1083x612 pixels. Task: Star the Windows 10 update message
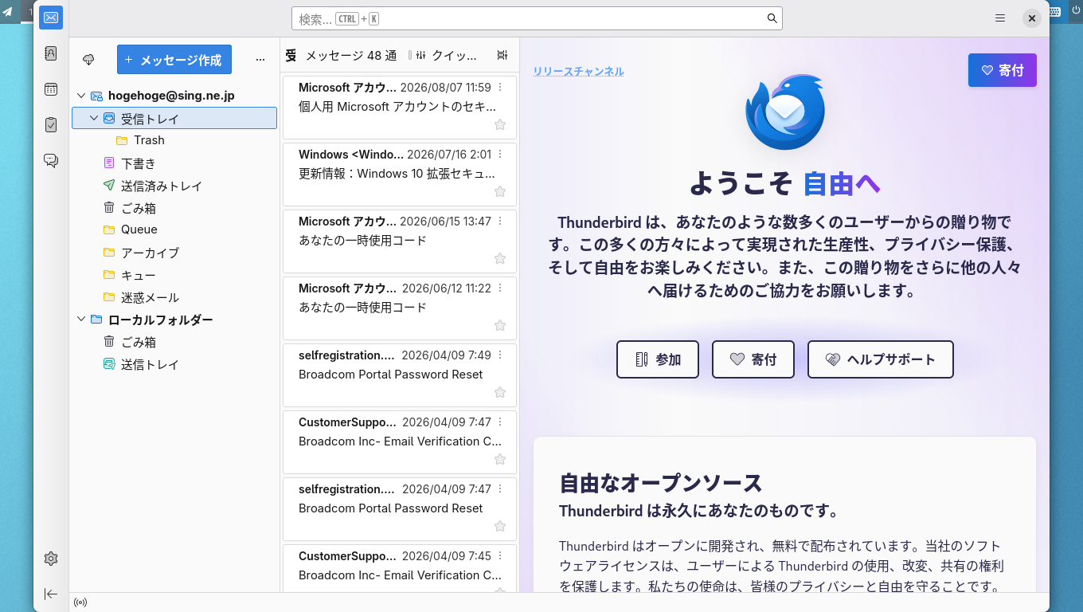[500, 191]
